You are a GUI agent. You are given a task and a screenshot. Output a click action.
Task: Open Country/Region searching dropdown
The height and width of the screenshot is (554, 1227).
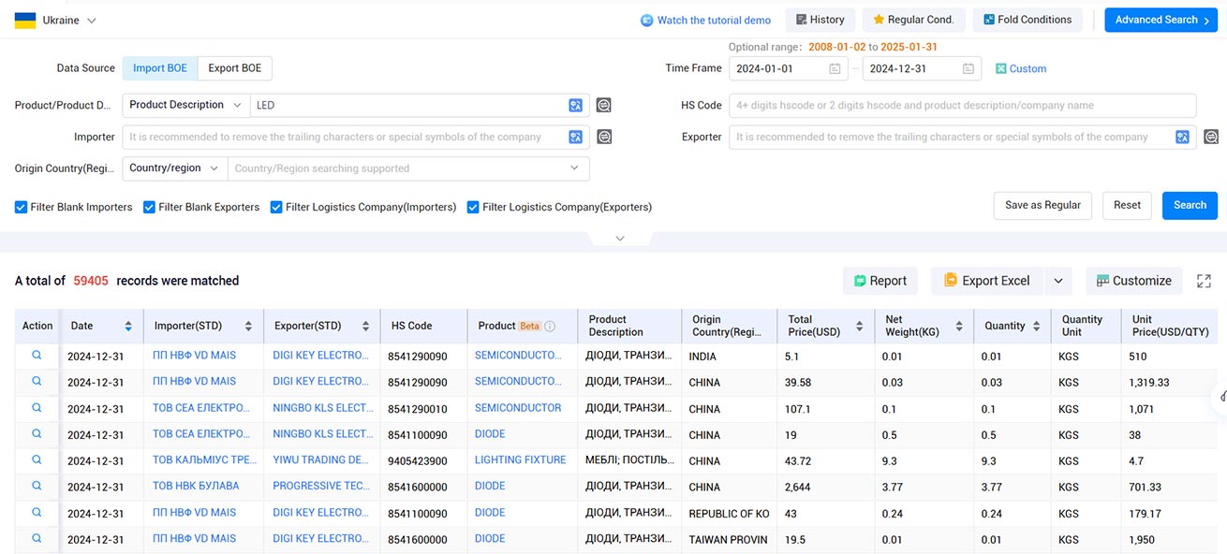408,168
